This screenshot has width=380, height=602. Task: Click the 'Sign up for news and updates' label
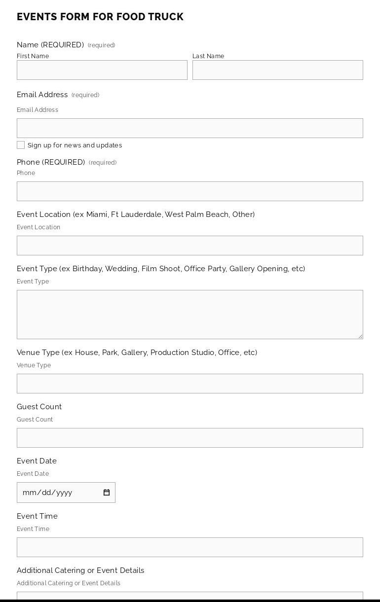coord(75,145)
